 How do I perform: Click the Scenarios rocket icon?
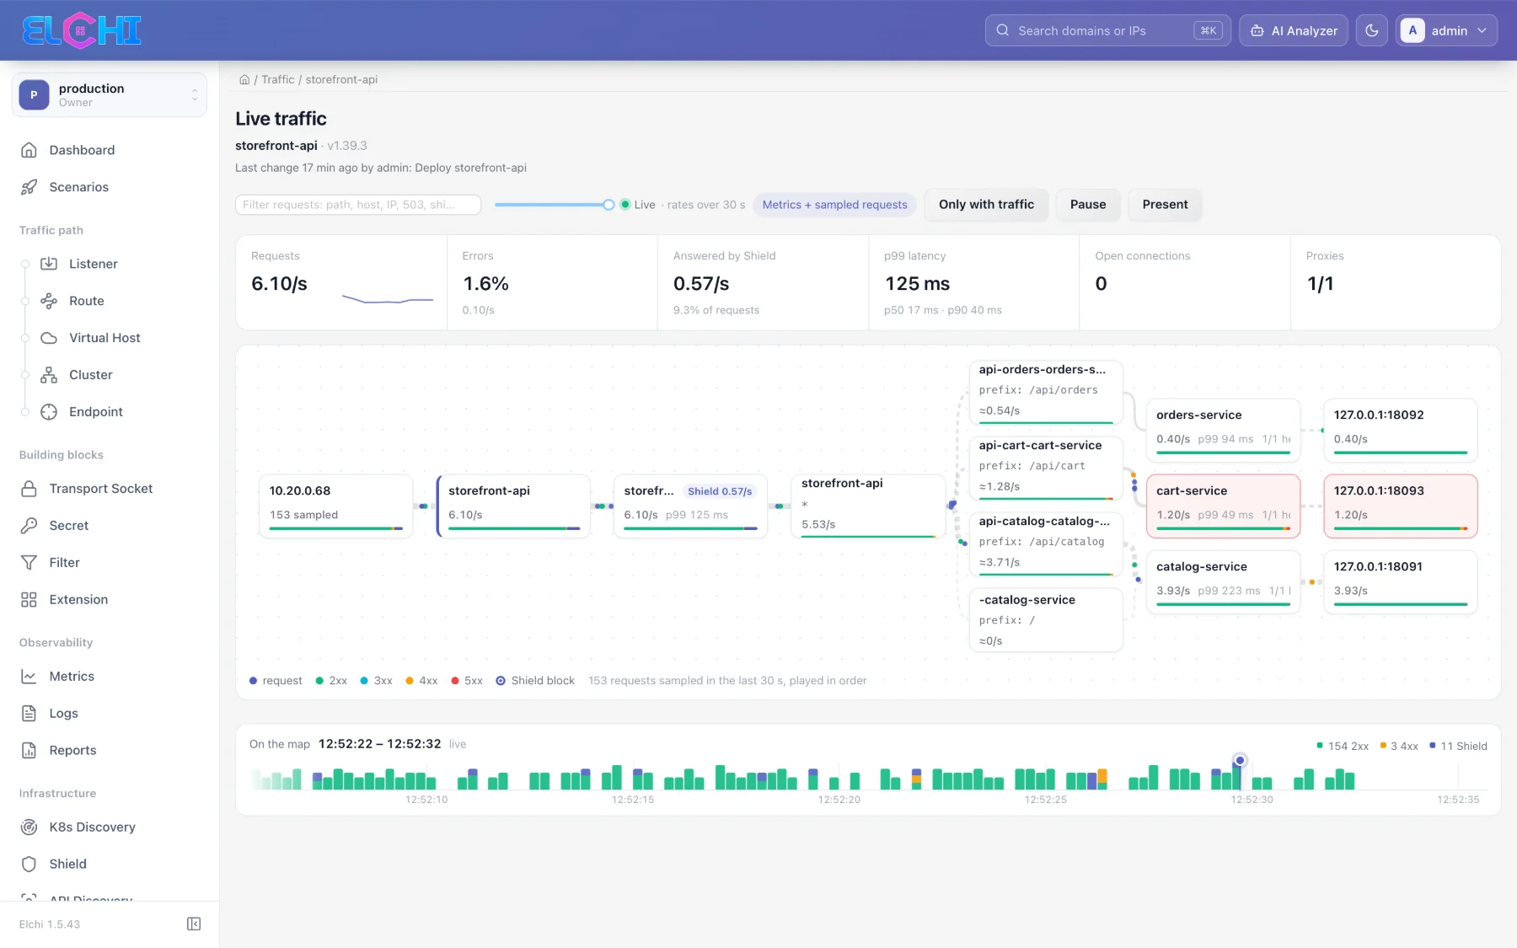click(29, 187)
